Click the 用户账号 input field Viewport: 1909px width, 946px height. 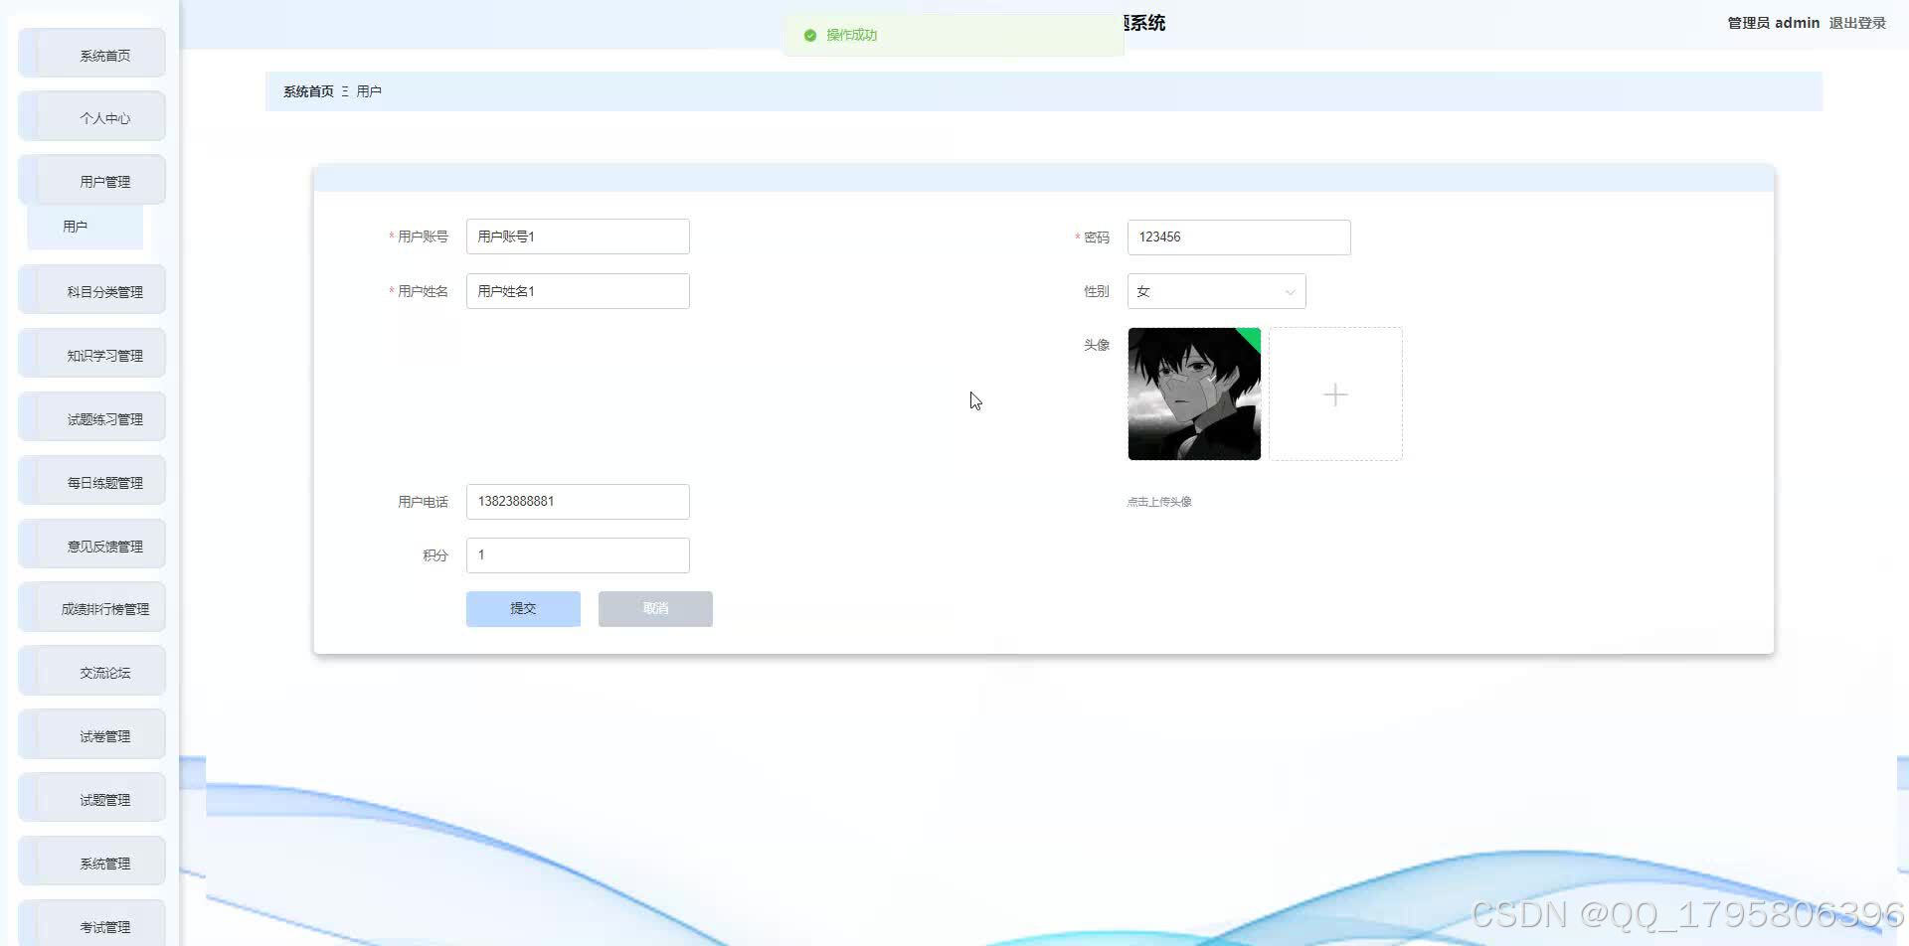578,236
